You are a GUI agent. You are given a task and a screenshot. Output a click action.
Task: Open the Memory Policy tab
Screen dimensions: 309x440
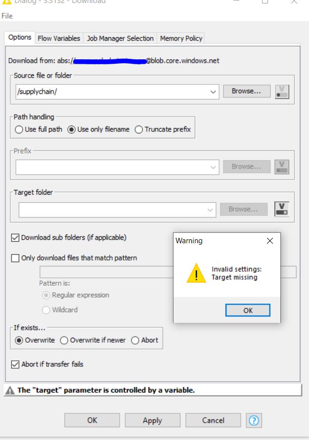pos(181,39)
